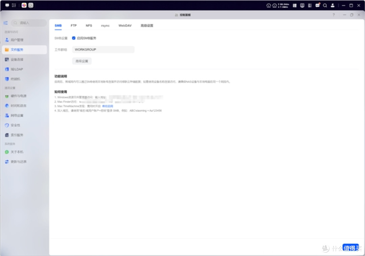Show desktop via top-left monitor icon
The width and height of the screenshot is (365, 256).
pyautogui.click(x=7, y=5)
